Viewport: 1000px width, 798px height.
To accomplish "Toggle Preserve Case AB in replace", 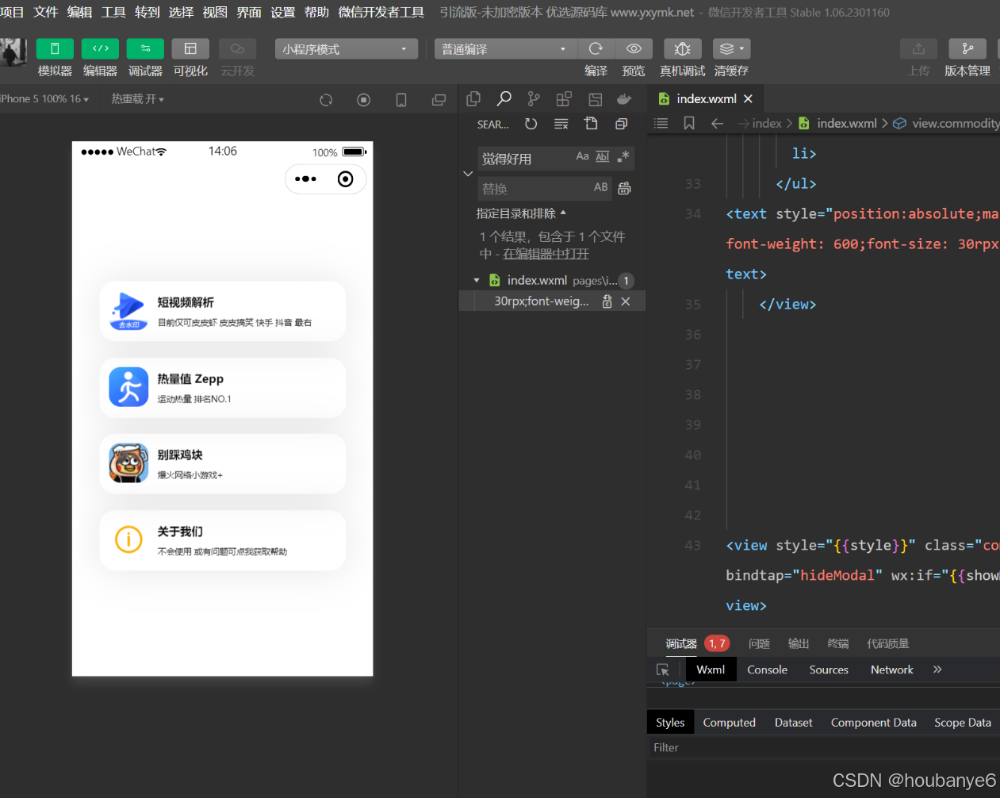I will pyautogui.click(x=601, y=187).
